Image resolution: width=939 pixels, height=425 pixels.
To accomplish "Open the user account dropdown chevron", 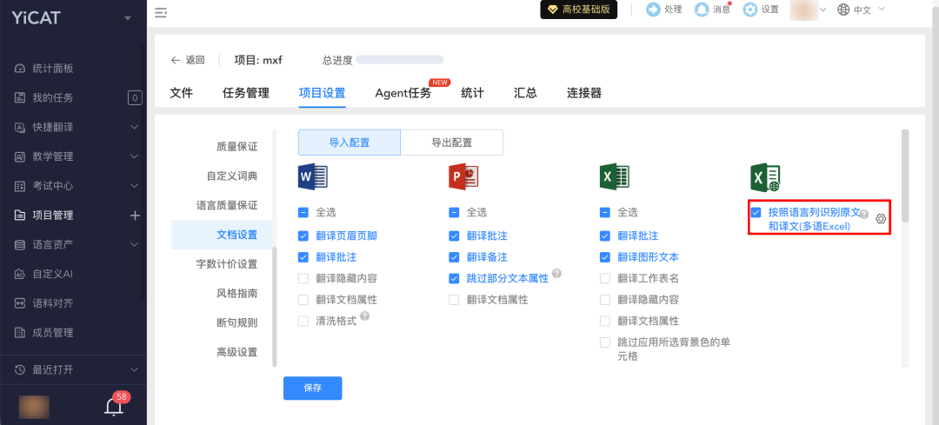I will click(822, 10).
